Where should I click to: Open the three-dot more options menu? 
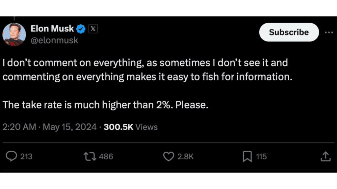tap(329, 32)
